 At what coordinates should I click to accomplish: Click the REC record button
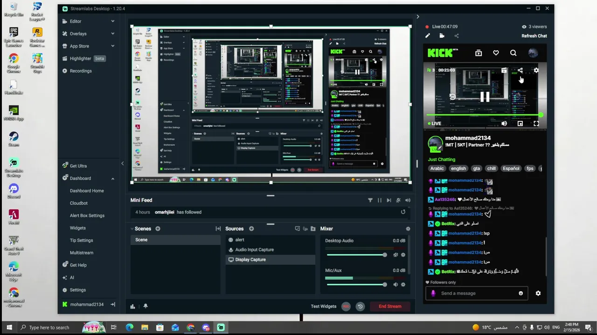click(346, 306)
